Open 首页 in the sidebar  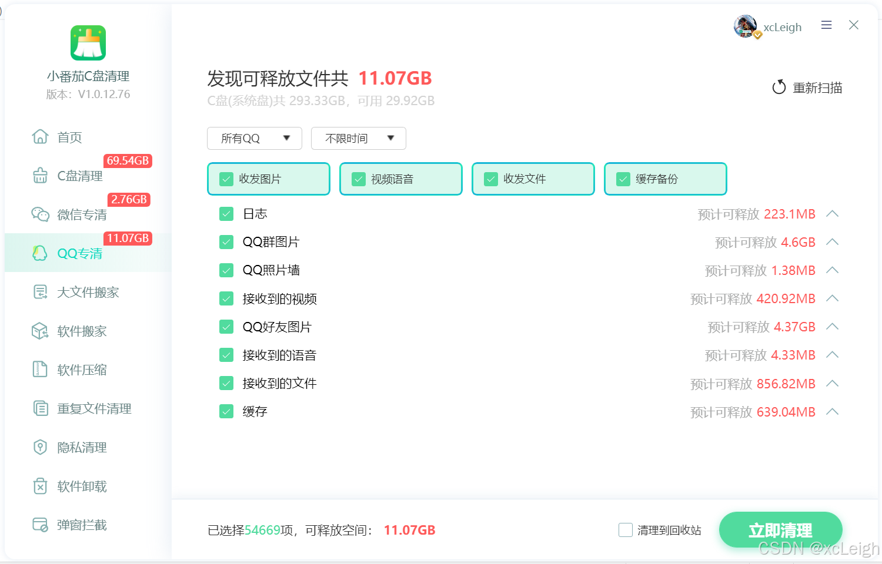tap(88, 137)
